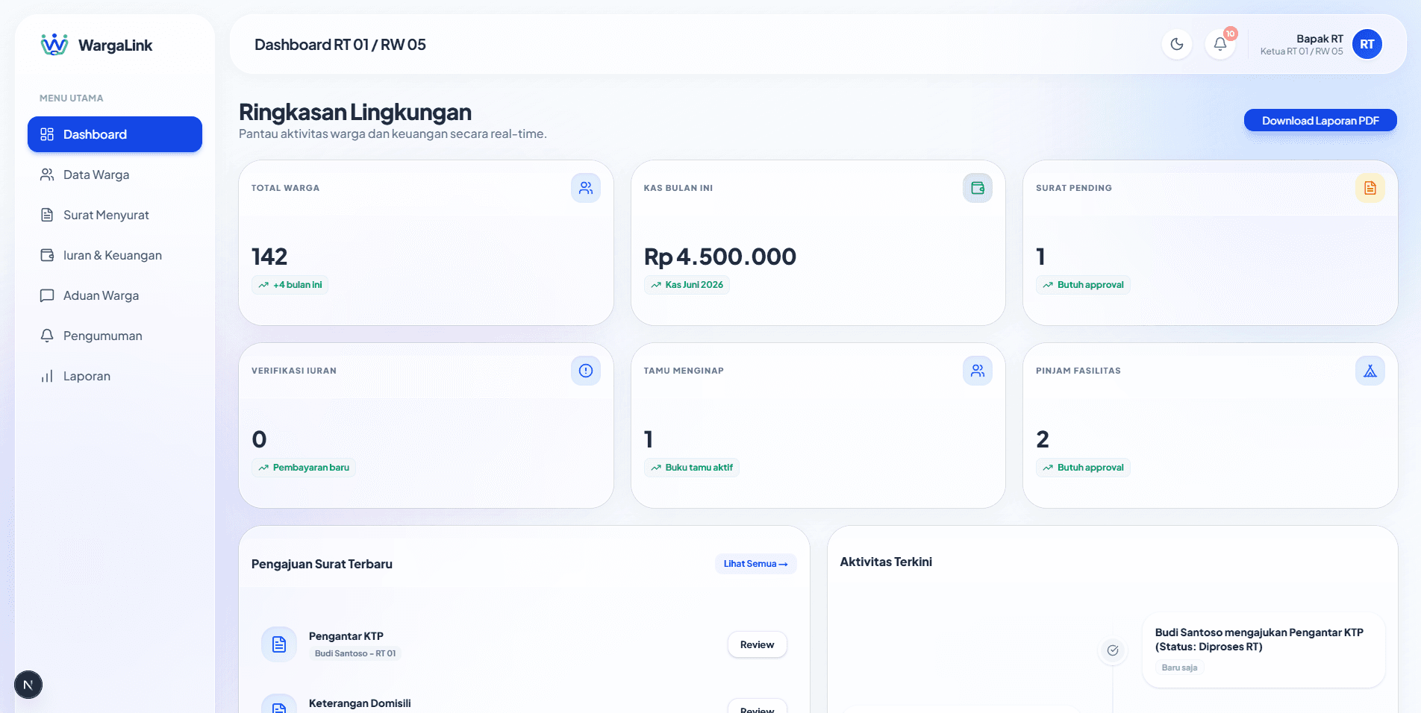This screenshot has width=1421, height=713.
Task: Click the N dev tools badge
Action: tap(28, 685)
